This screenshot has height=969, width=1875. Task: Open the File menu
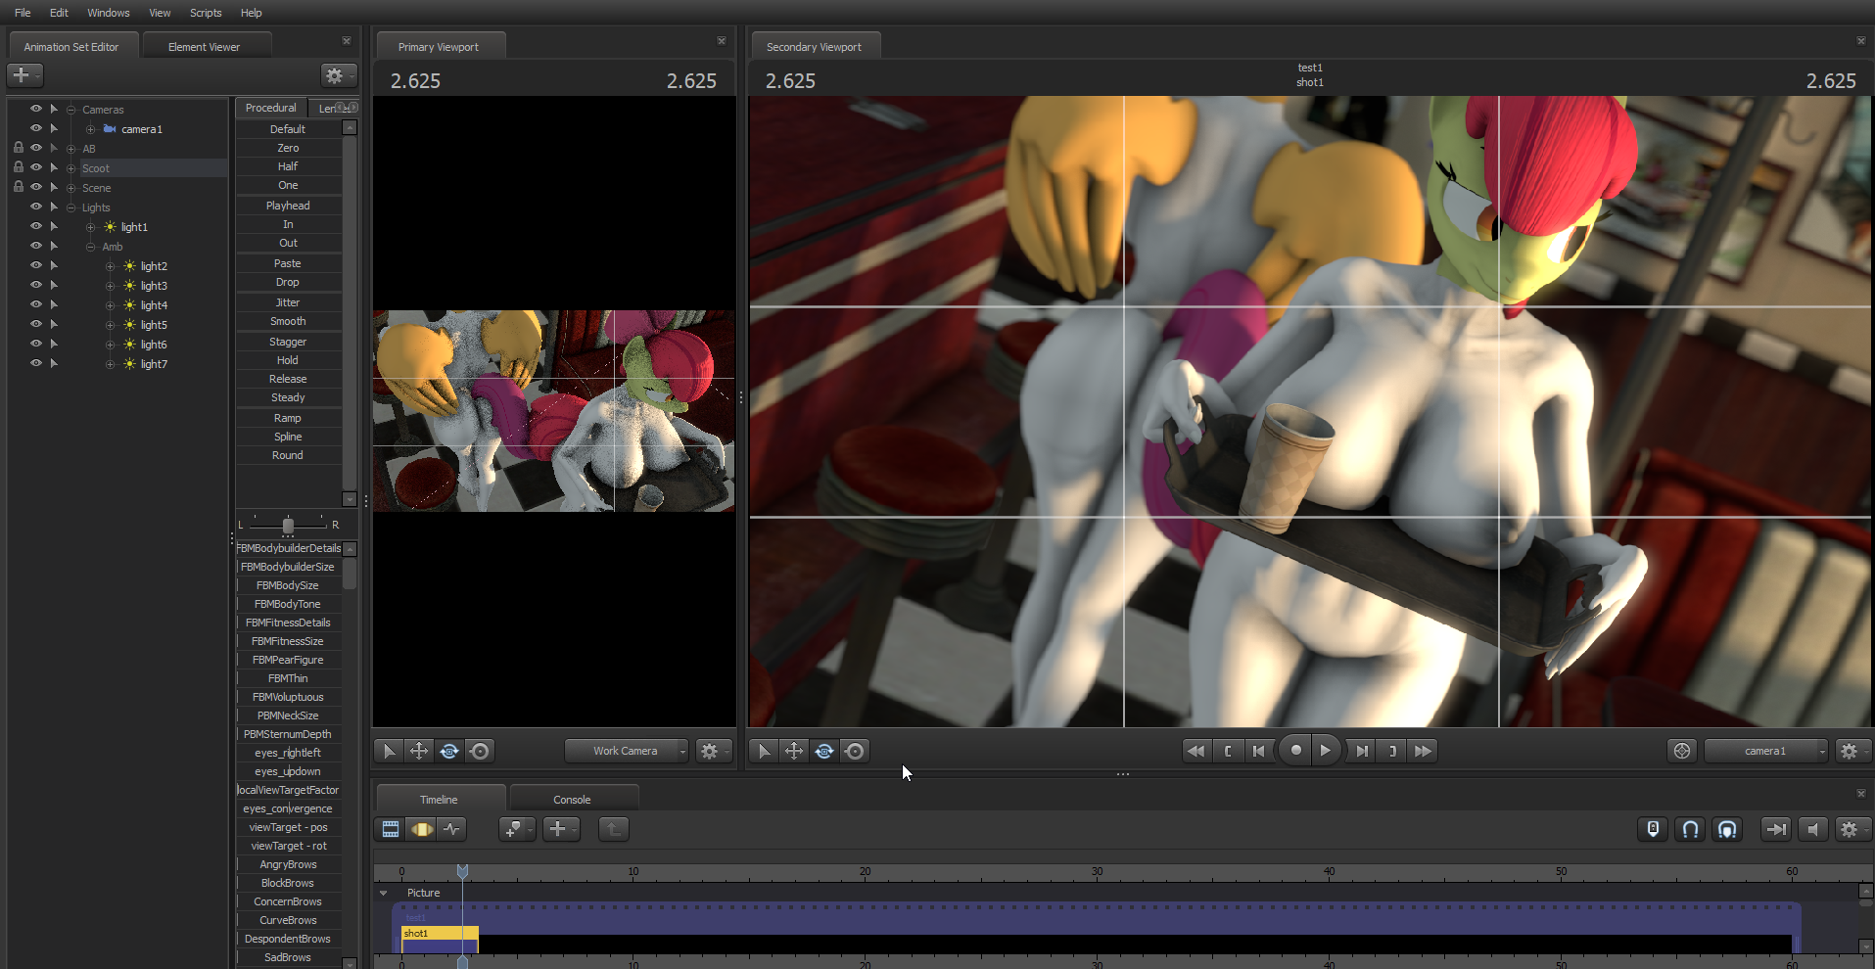click(x=23, y=13)
